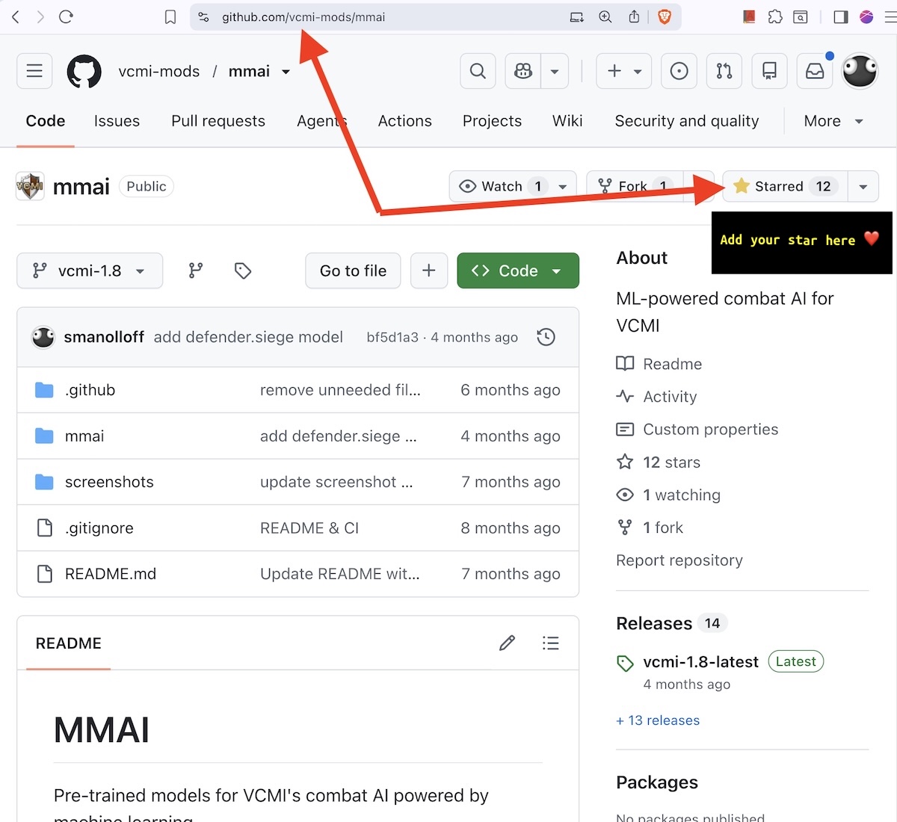The height and width of the screenshot is (822, 897).
Task: Go to the Projects tab
Action: coord(492,121)
